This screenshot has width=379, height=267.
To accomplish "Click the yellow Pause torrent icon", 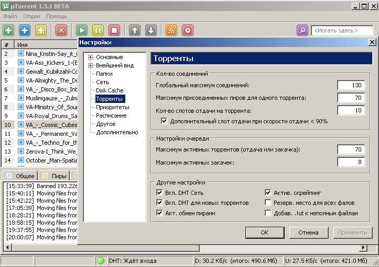I will tap(98, 30).
